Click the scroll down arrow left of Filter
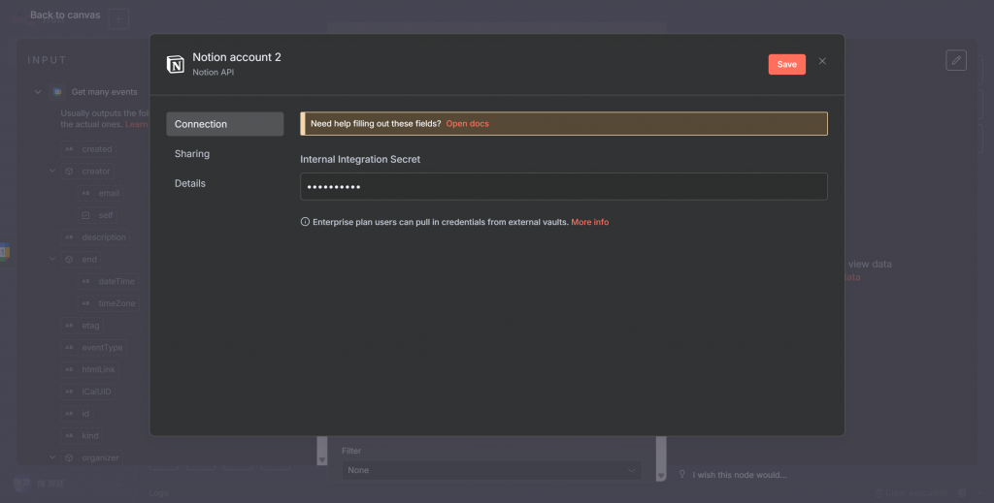This screenshot has height=503, width=994. tap(322, 460)
